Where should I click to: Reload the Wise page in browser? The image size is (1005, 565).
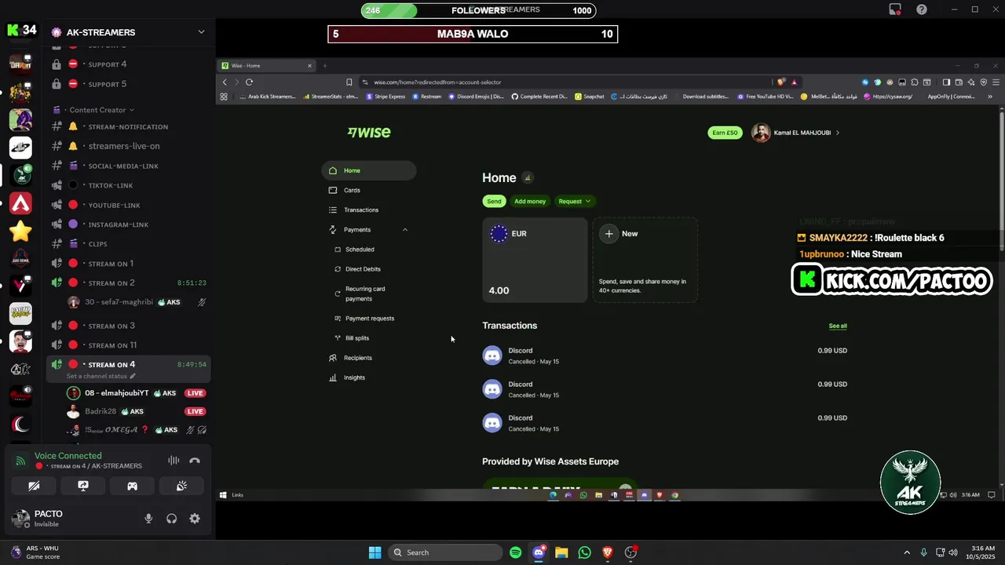(249, 82)
